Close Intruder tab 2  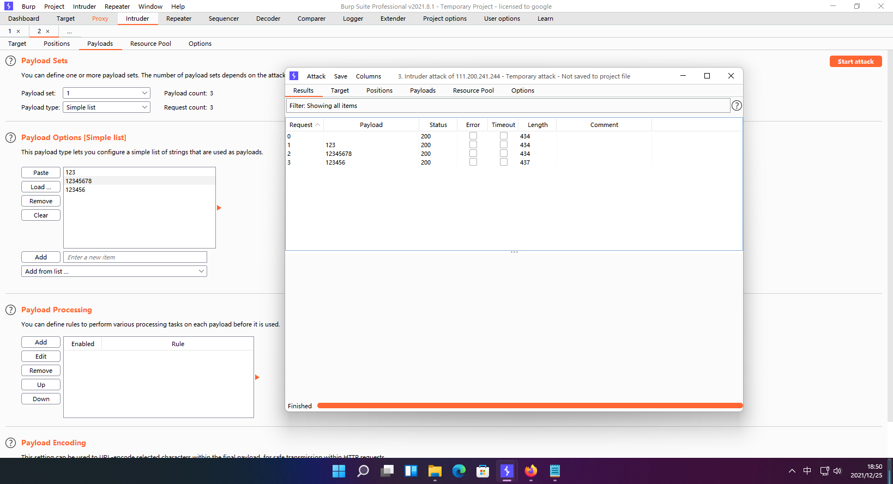(x=47, y=32)
